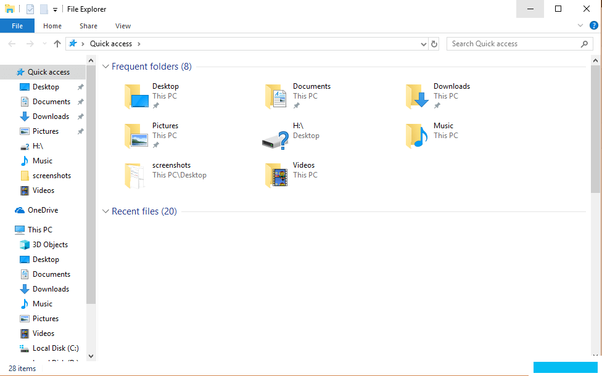Open the Documents folder in Frequent folders
The image size is (602, 376).
coord(298,96)
